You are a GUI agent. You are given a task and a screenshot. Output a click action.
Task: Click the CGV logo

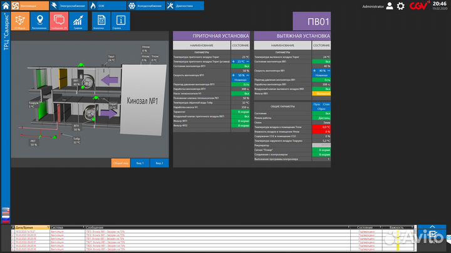(419, 6)
